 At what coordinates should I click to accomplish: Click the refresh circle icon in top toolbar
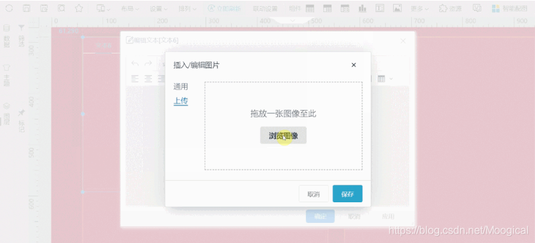(x=9, y=9)
